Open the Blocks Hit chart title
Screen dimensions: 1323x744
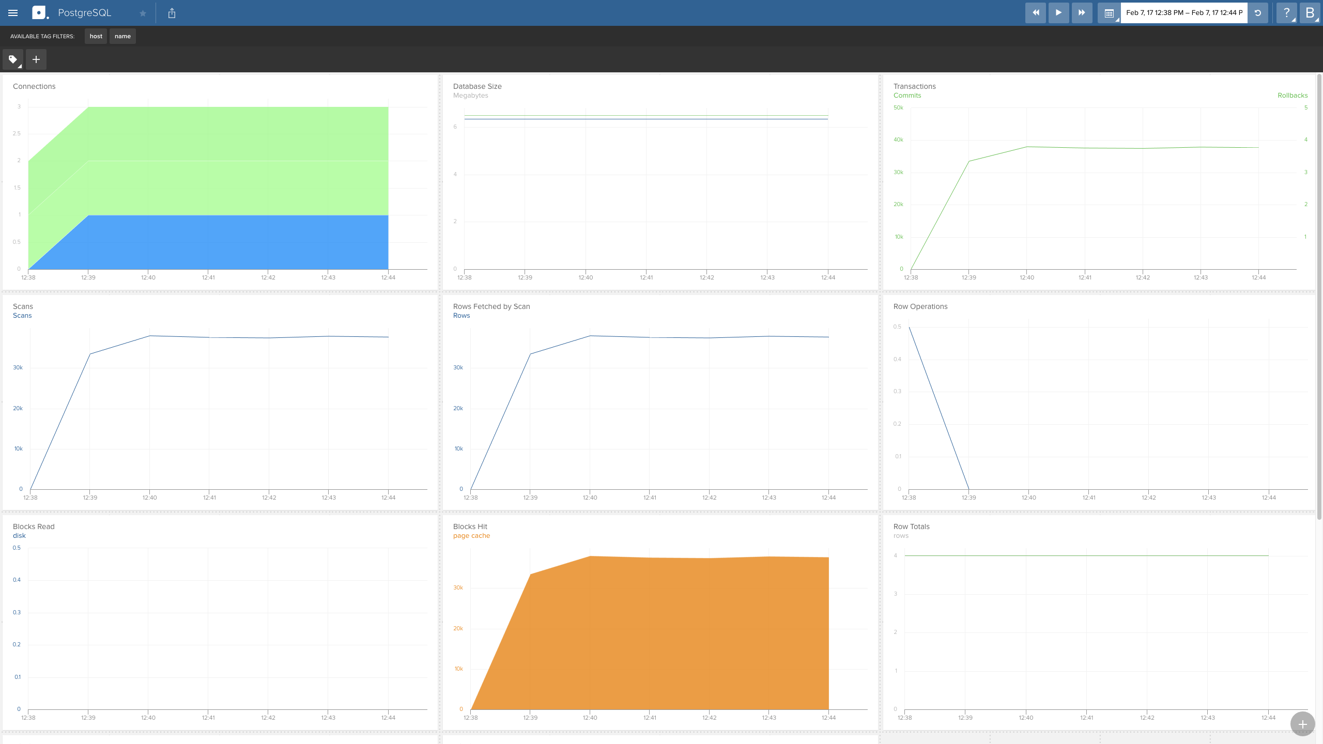pyautogui.click(x=470, y=526)
